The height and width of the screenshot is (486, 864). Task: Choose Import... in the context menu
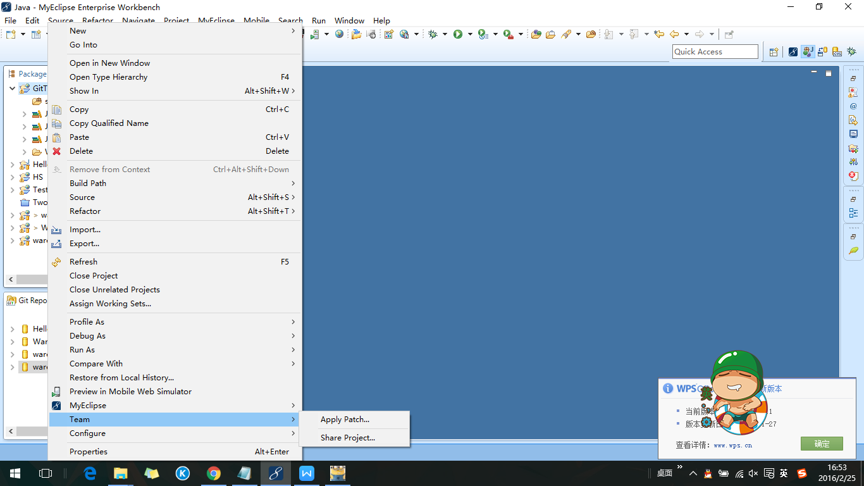click(175, 230)
